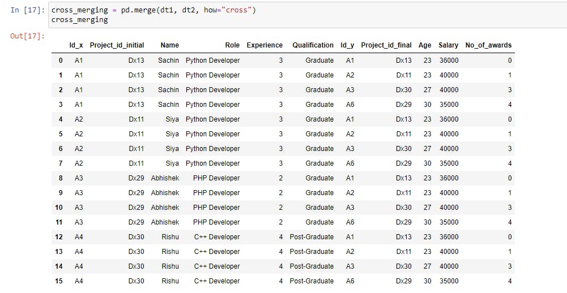Click the No_of_awards column header
567x293 pixels.
click(488, 45)
